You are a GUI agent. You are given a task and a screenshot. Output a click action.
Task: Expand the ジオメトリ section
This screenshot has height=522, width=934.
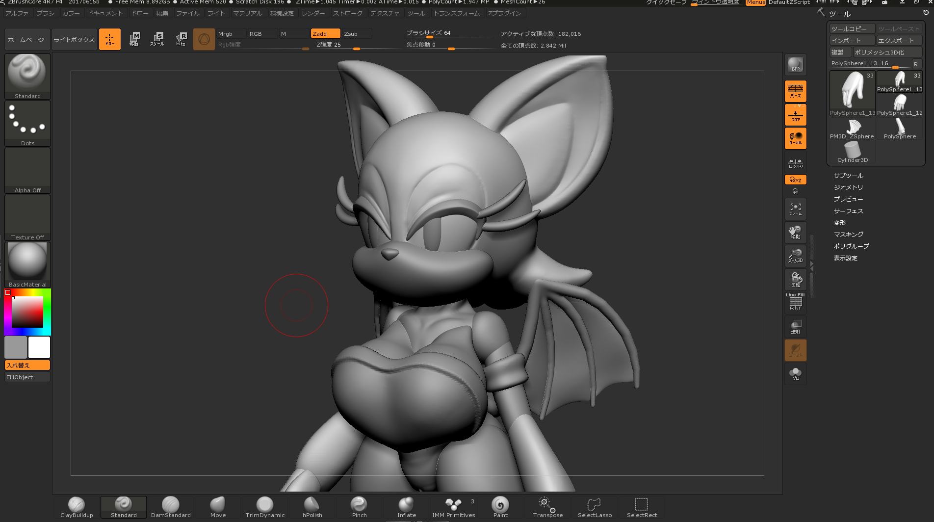tap(848, 187)
